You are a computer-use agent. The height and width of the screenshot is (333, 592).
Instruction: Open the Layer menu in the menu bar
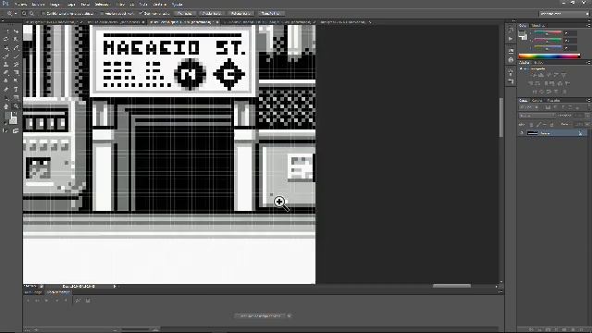coord(70,5)
